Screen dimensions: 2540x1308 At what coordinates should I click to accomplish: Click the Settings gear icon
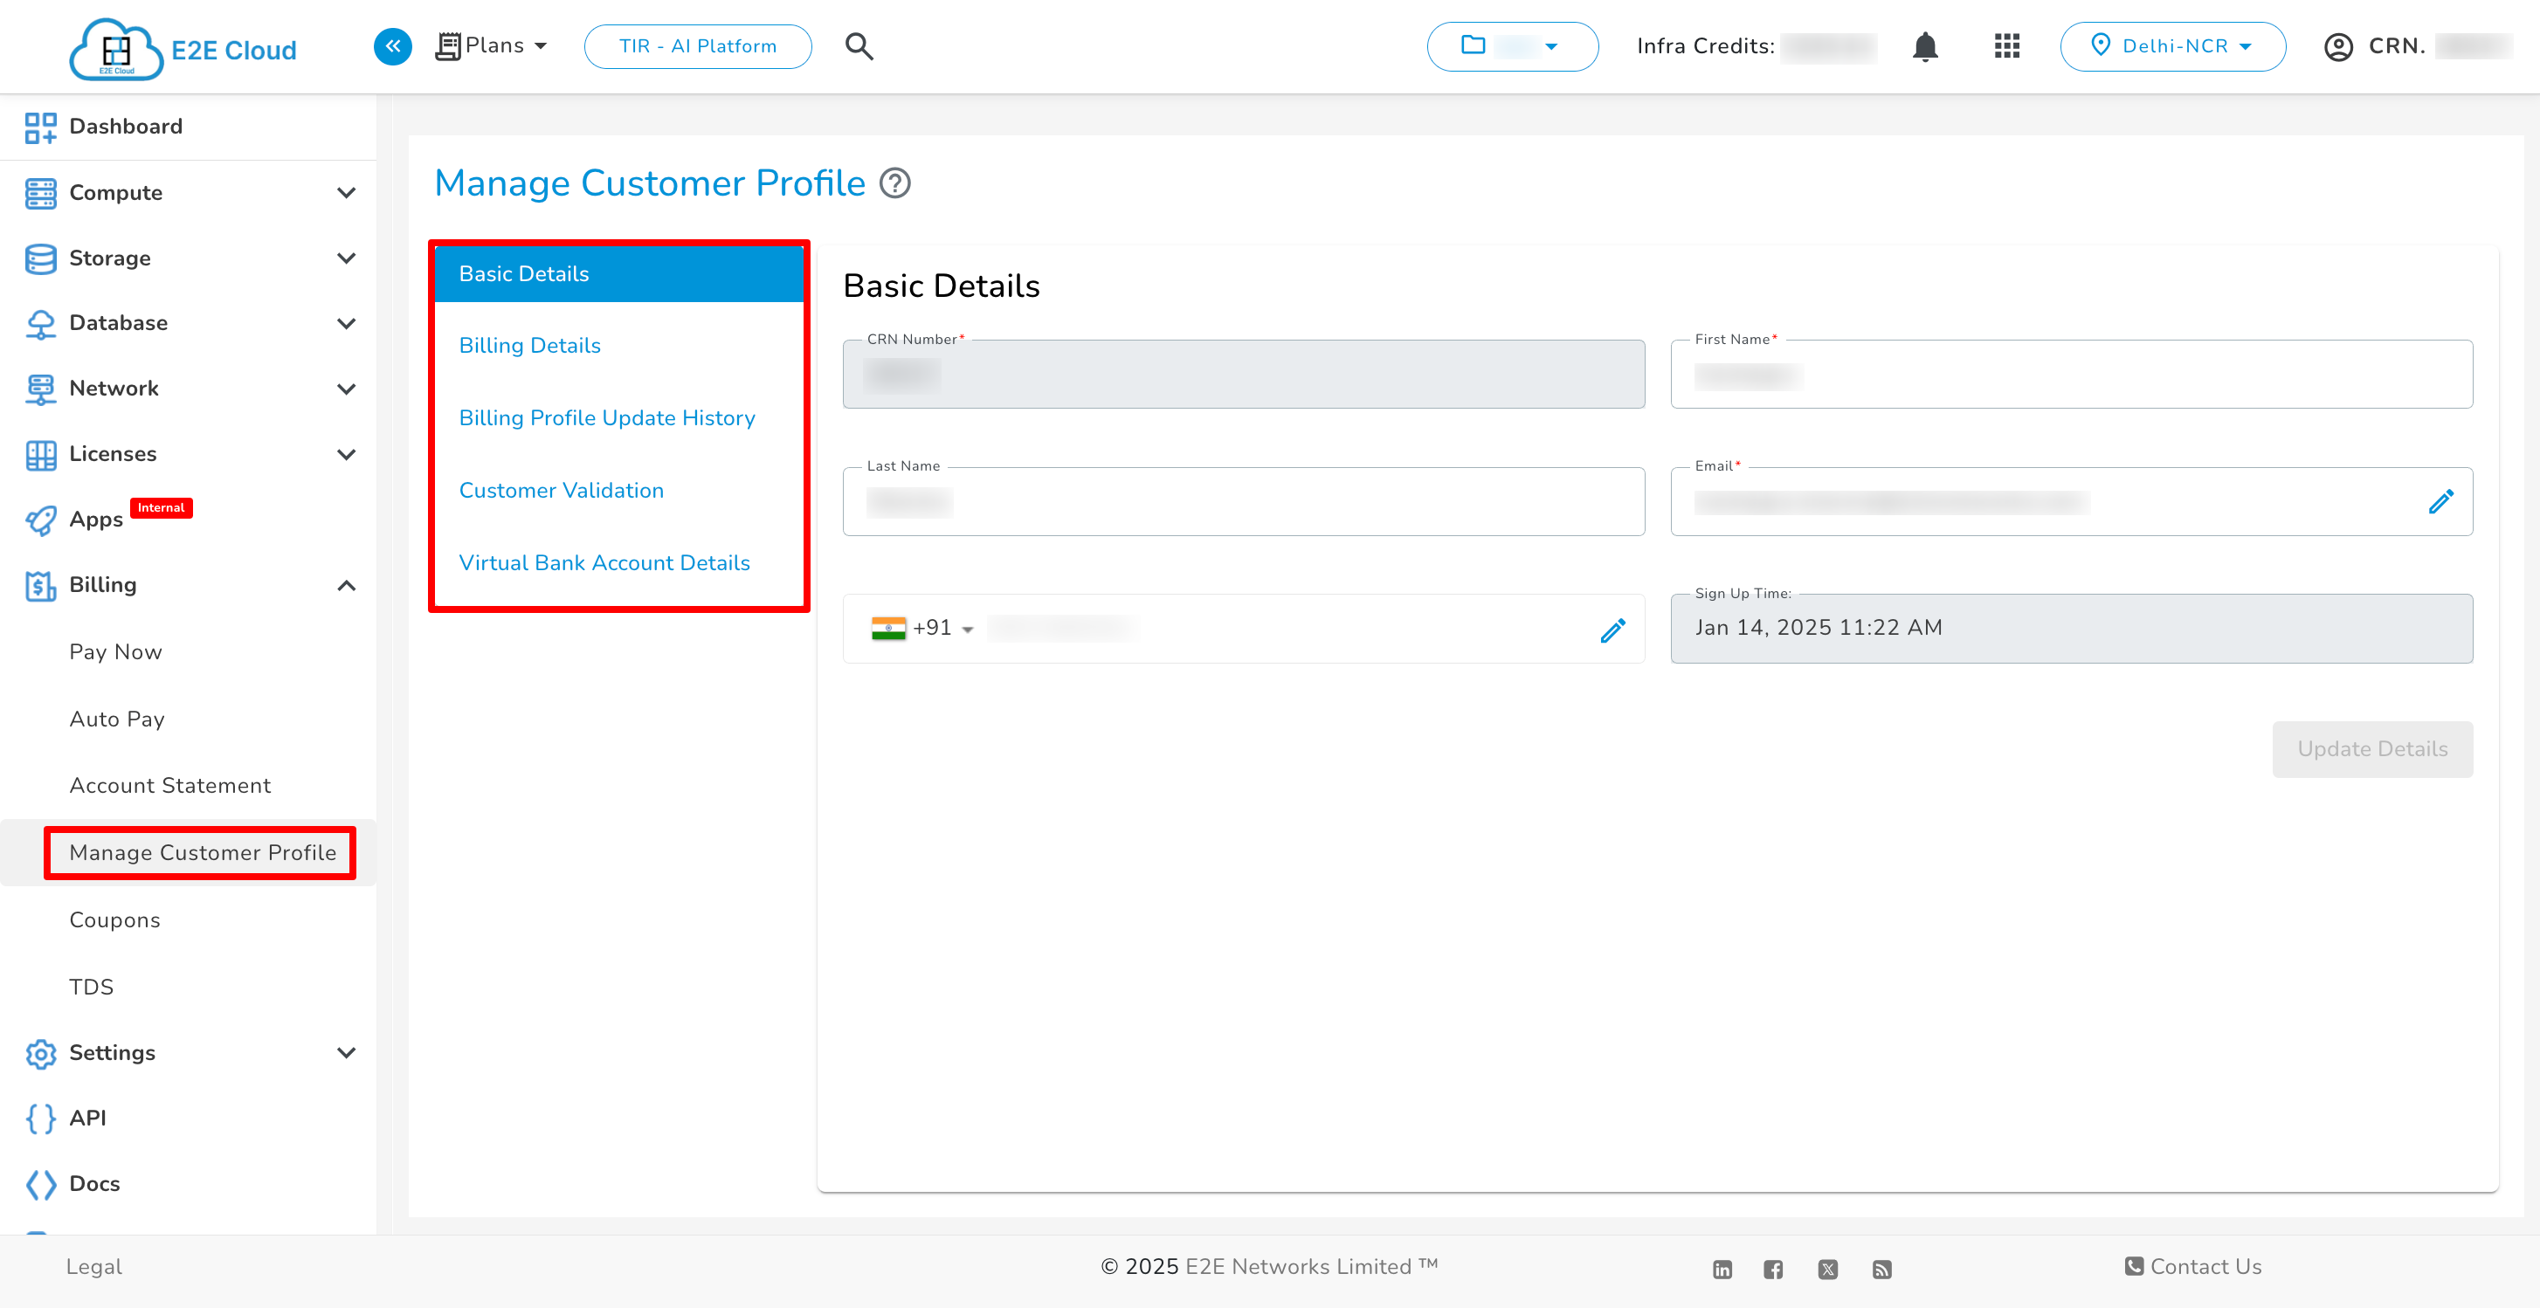[40, 1054]
